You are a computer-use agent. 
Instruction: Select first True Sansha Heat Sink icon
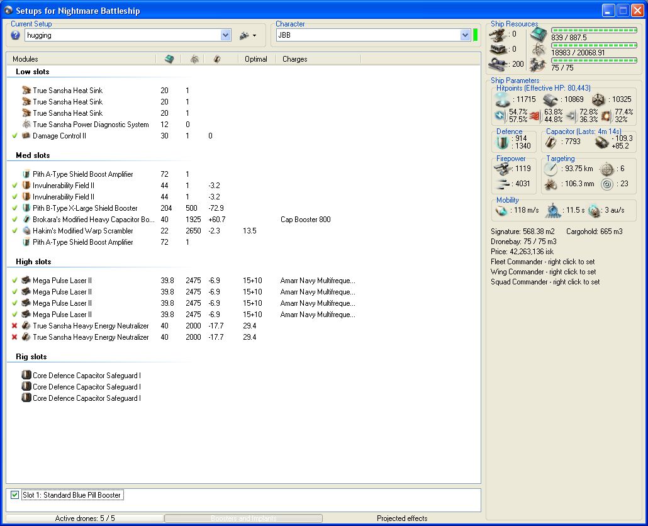pos(26,90)
